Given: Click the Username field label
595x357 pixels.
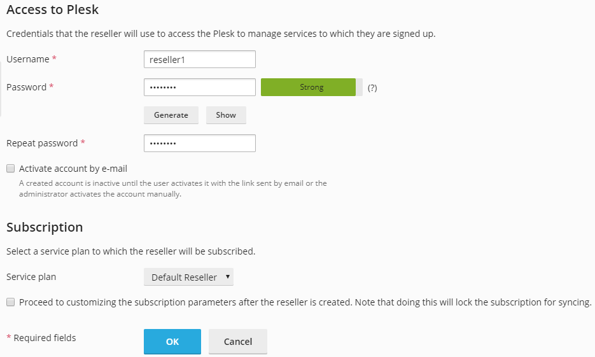Looking at the screenshot, I should coord(28,59).
